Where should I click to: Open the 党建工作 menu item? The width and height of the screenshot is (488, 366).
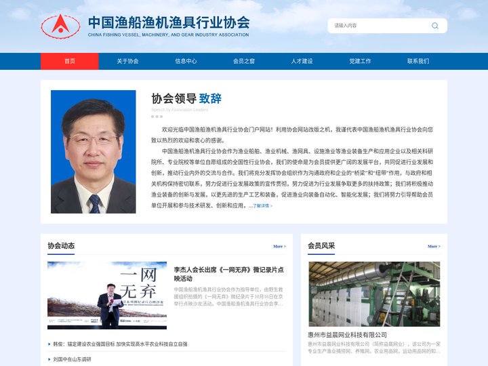pyautogui.click(x=360, y=61)
